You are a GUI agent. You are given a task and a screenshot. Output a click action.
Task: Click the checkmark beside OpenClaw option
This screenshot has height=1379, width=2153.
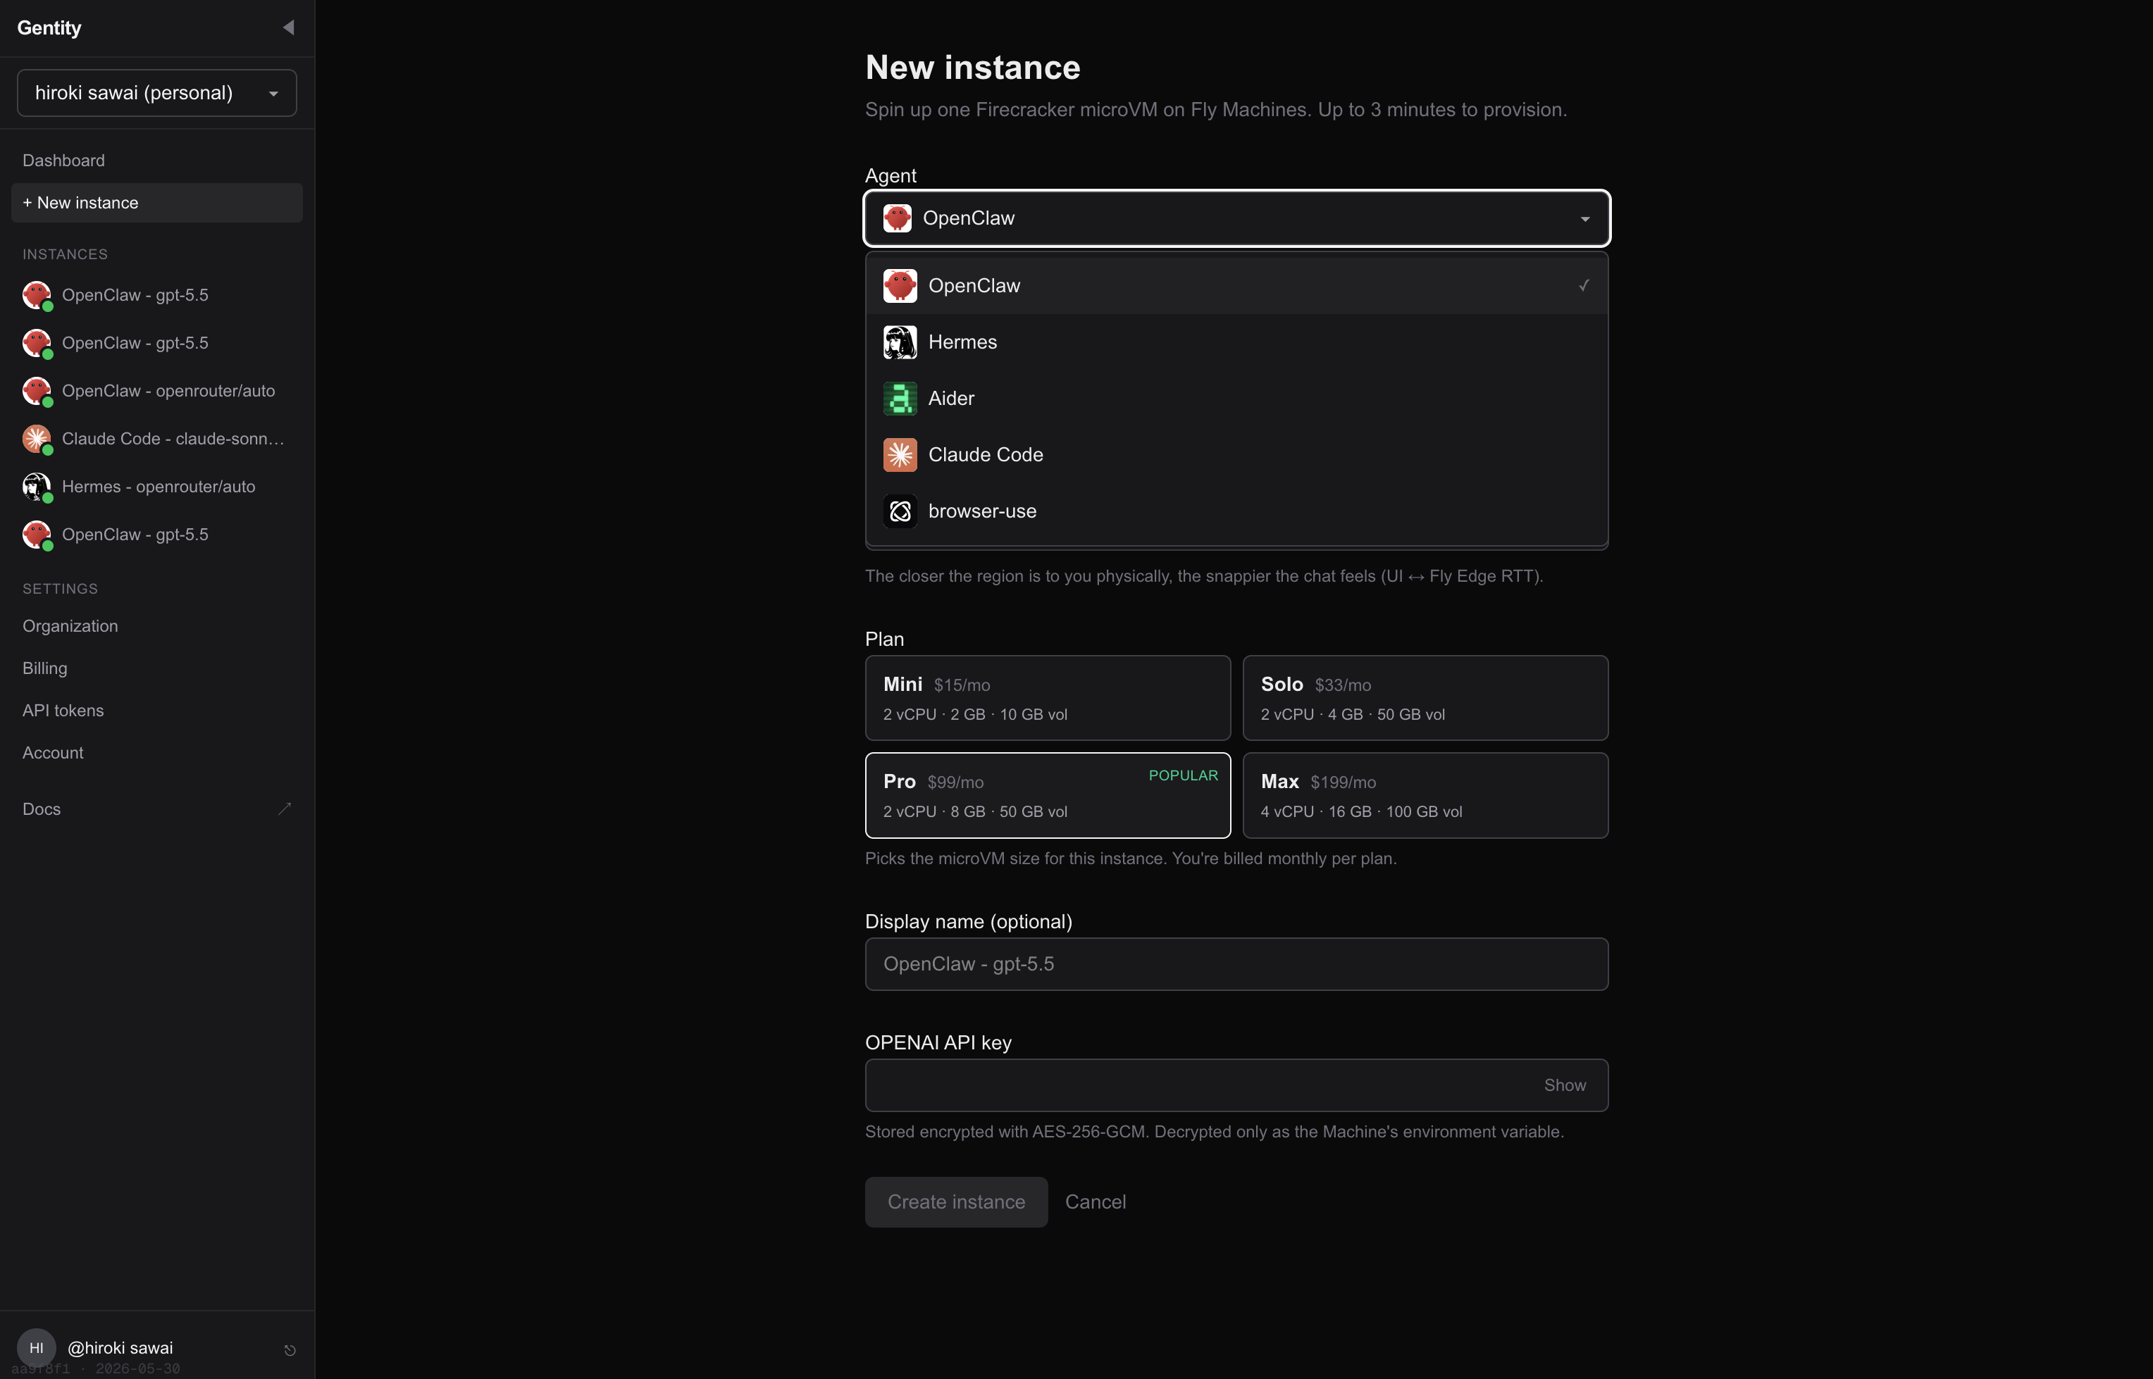point(1584,286)
